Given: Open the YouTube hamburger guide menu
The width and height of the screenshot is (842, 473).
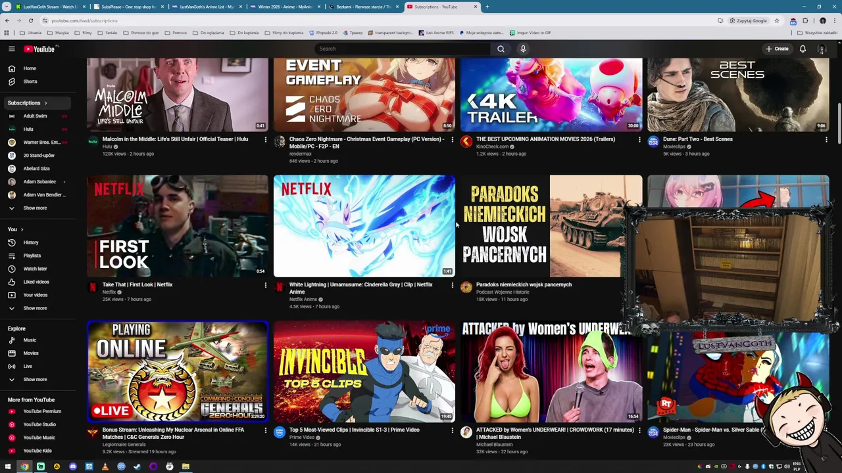Looking at the screenshot, I should point(11,49).
